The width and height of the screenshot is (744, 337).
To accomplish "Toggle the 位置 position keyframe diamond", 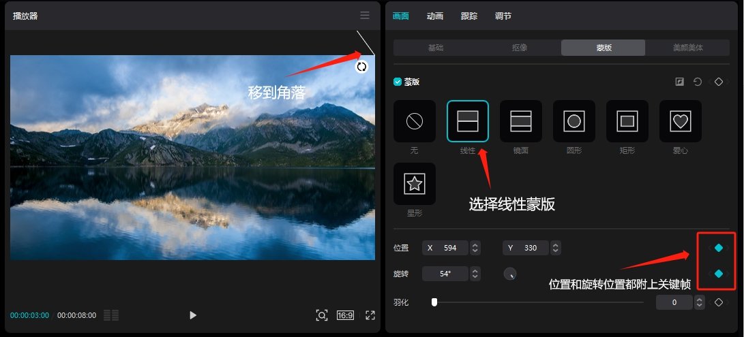I will (x=718, y=247).
